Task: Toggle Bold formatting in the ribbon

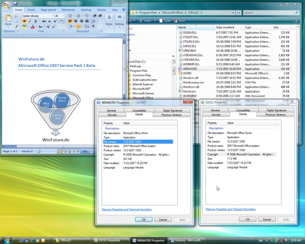Action: (24, 21)
